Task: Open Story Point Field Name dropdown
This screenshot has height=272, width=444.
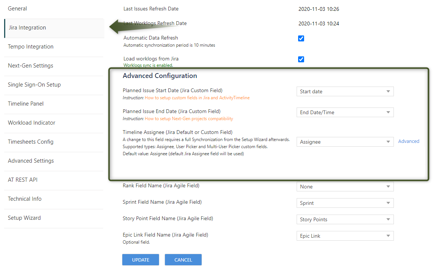Action: 345,219
